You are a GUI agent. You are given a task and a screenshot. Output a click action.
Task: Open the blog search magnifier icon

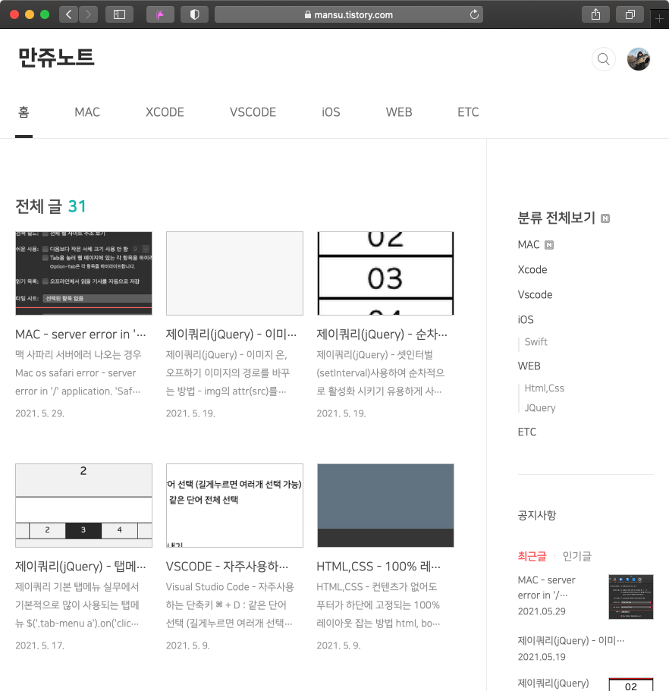[603, 59]
